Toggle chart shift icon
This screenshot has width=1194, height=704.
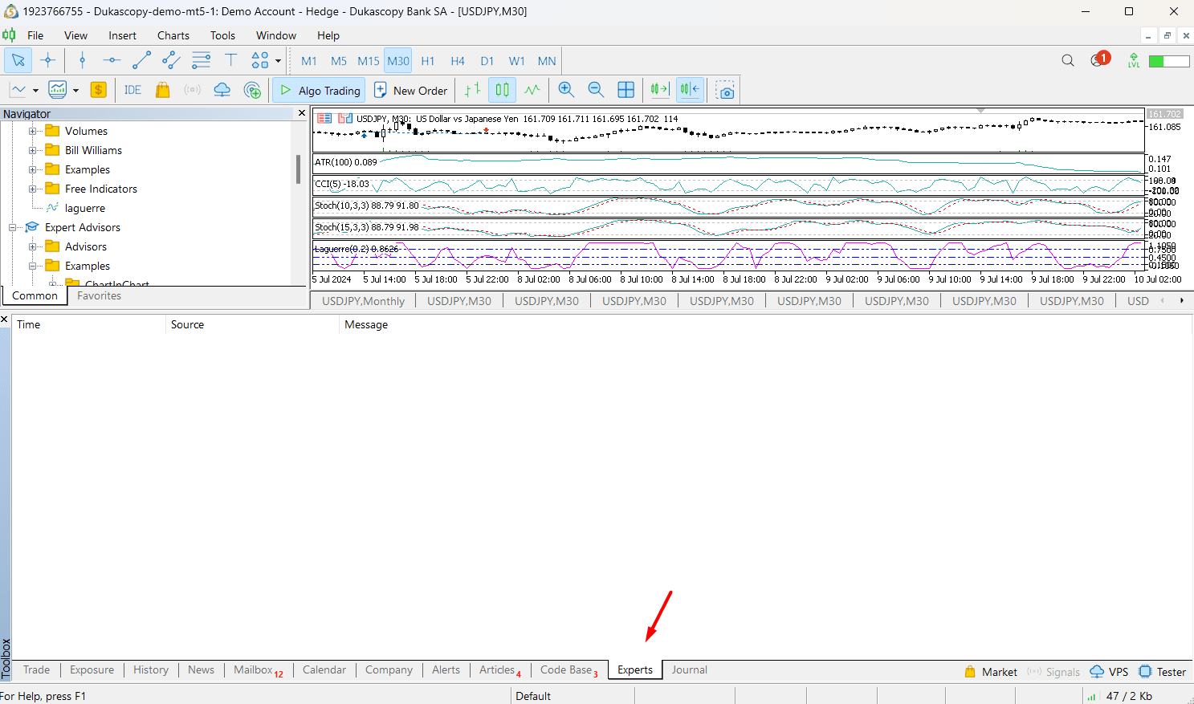point(690,90)
